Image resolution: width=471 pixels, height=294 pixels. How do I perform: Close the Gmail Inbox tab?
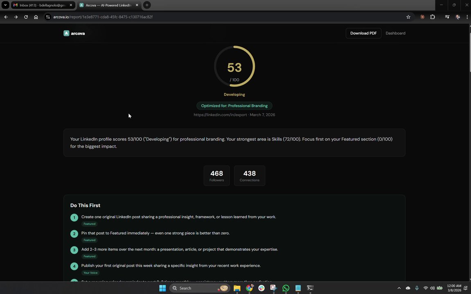[71, 5]
